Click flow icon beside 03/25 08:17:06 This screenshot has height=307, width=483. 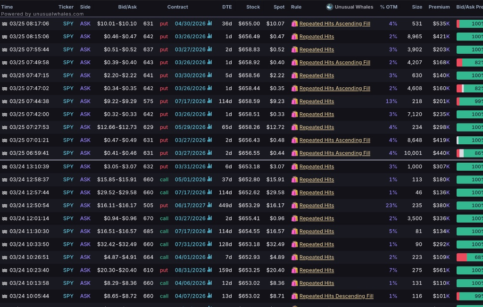click(x=5, y=24)
